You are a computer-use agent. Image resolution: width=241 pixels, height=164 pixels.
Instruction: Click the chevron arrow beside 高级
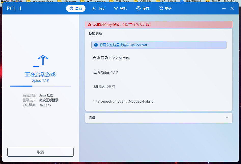point(227,118)
